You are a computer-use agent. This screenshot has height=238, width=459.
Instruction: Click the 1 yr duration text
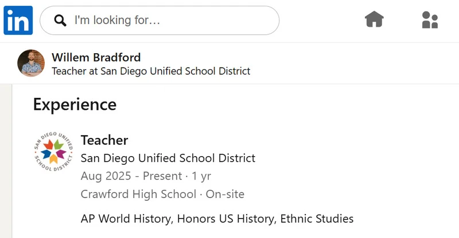(x=201, y=176)
